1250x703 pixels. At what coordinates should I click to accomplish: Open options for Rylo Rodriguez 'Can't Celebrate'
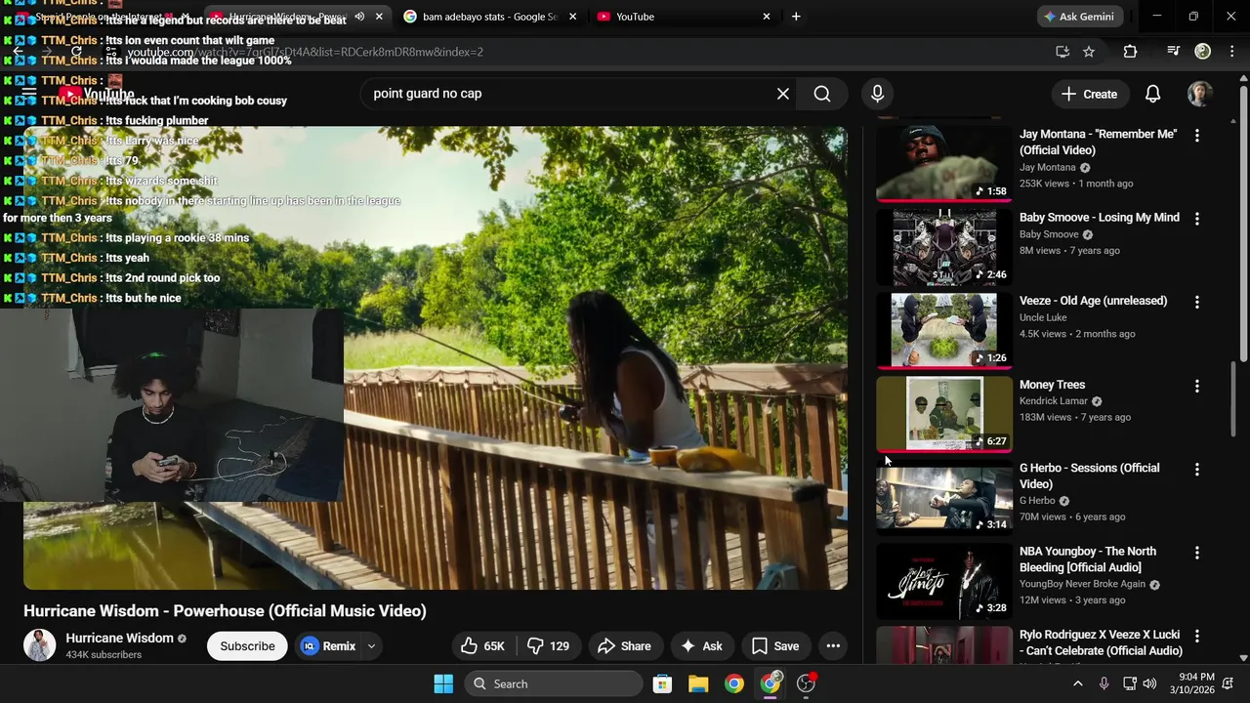click(x=1196, y=637)
